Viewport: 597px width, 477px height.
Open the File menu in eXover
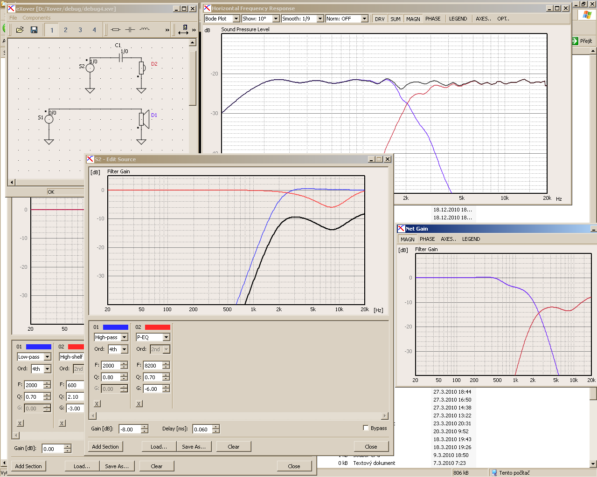coord(13,18)
